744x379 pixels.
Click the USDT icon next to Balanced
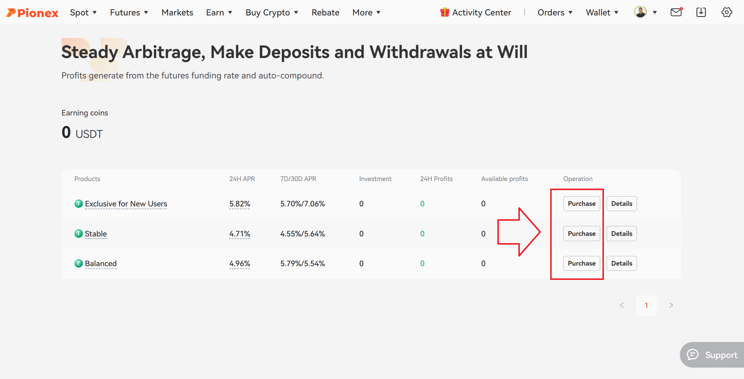78,263
